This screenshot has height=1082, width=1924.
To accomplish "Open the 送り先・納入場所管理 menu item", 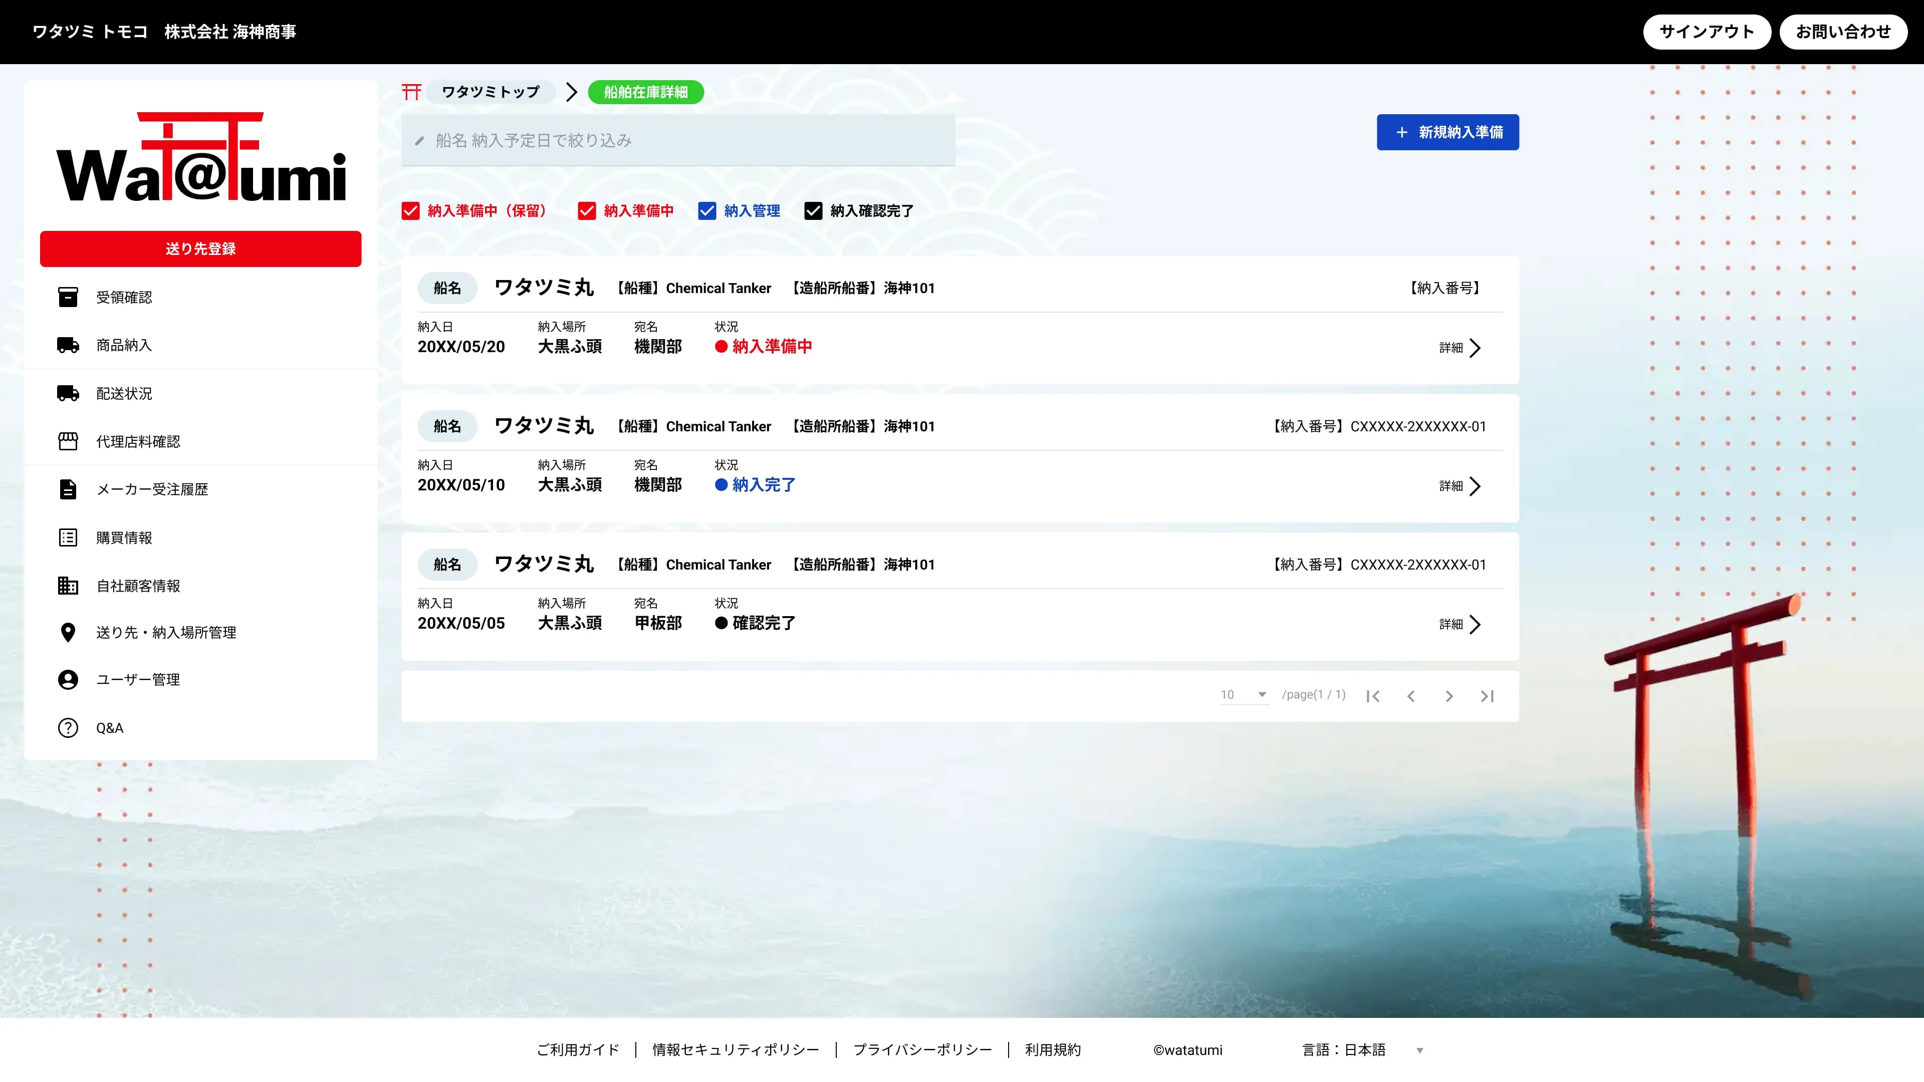I will 200,633.
